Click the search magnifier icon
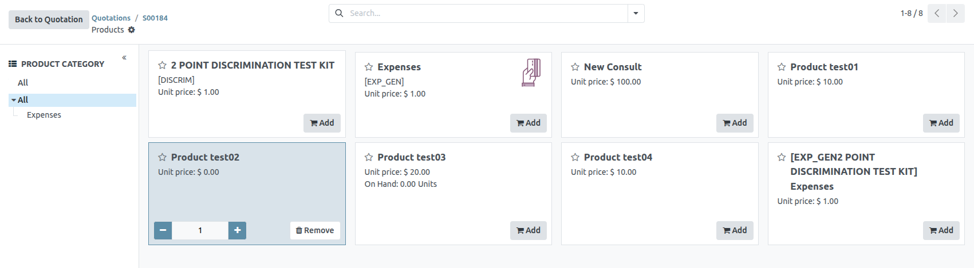The image size is (974, 268). [339, 13]
